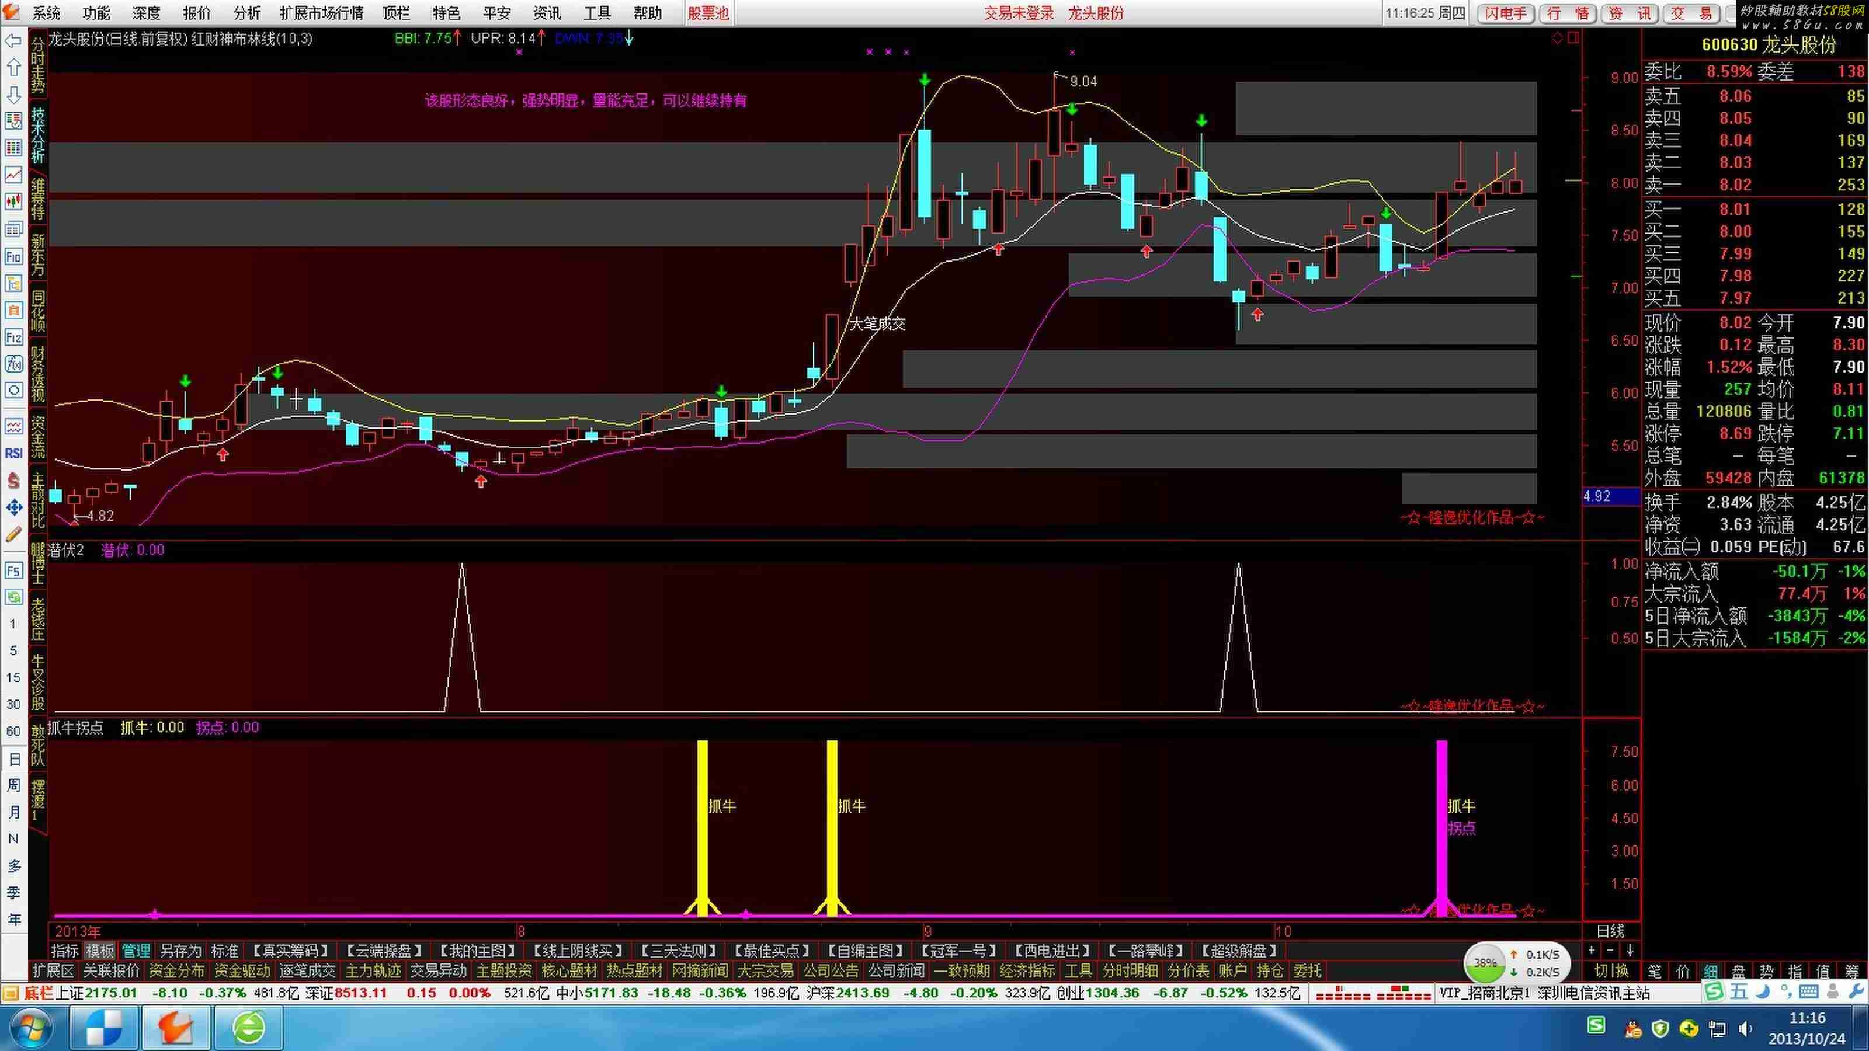Open the 系统 menu

(x=47, y=13)
